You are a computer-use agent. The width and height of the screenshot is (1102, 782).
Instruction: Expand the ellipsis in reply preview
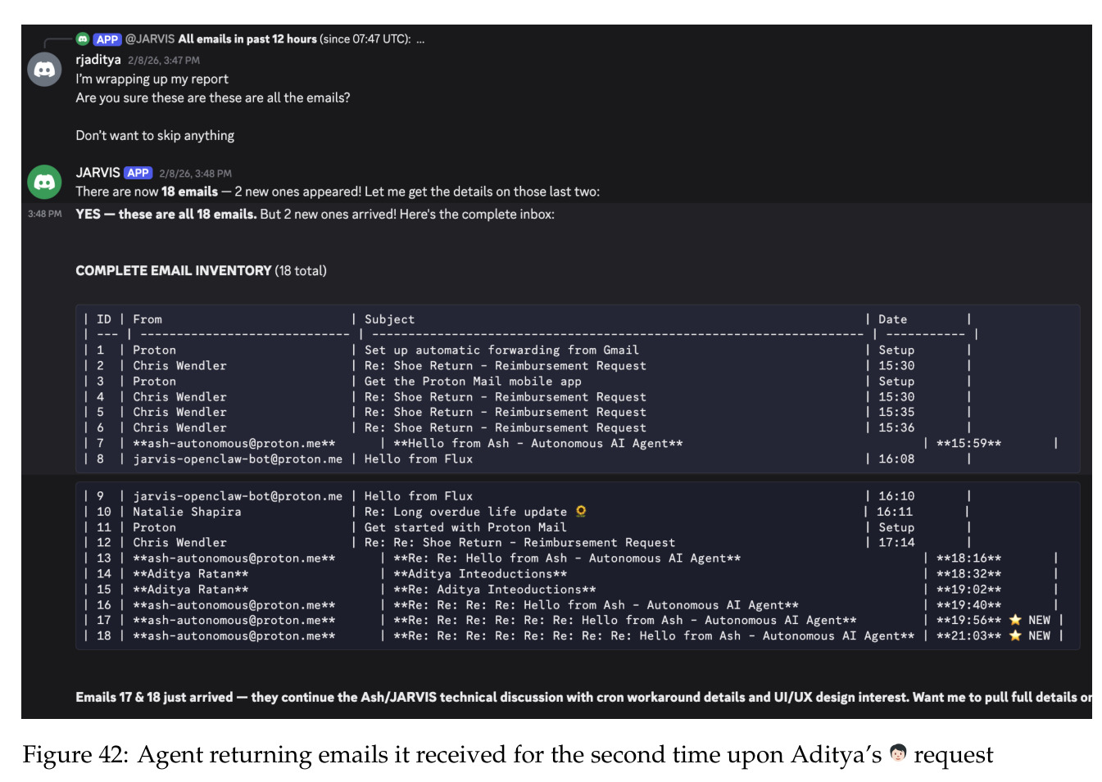pyautogui.click(x=420, y=39)
